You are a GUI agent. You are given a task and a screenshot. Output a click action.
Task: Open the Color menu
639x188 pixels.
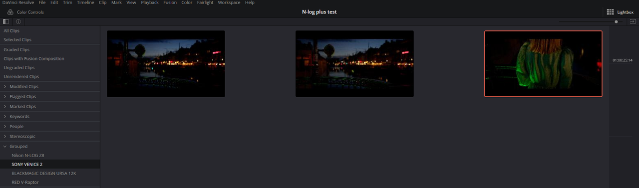187,2
